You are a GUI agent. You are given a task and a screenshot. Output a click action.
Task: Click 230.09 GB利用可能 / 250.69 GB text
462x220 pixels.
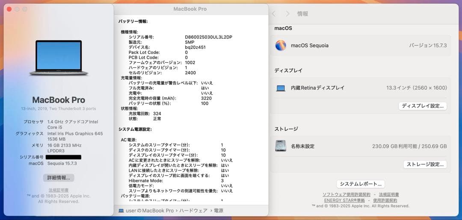(409, 146)
